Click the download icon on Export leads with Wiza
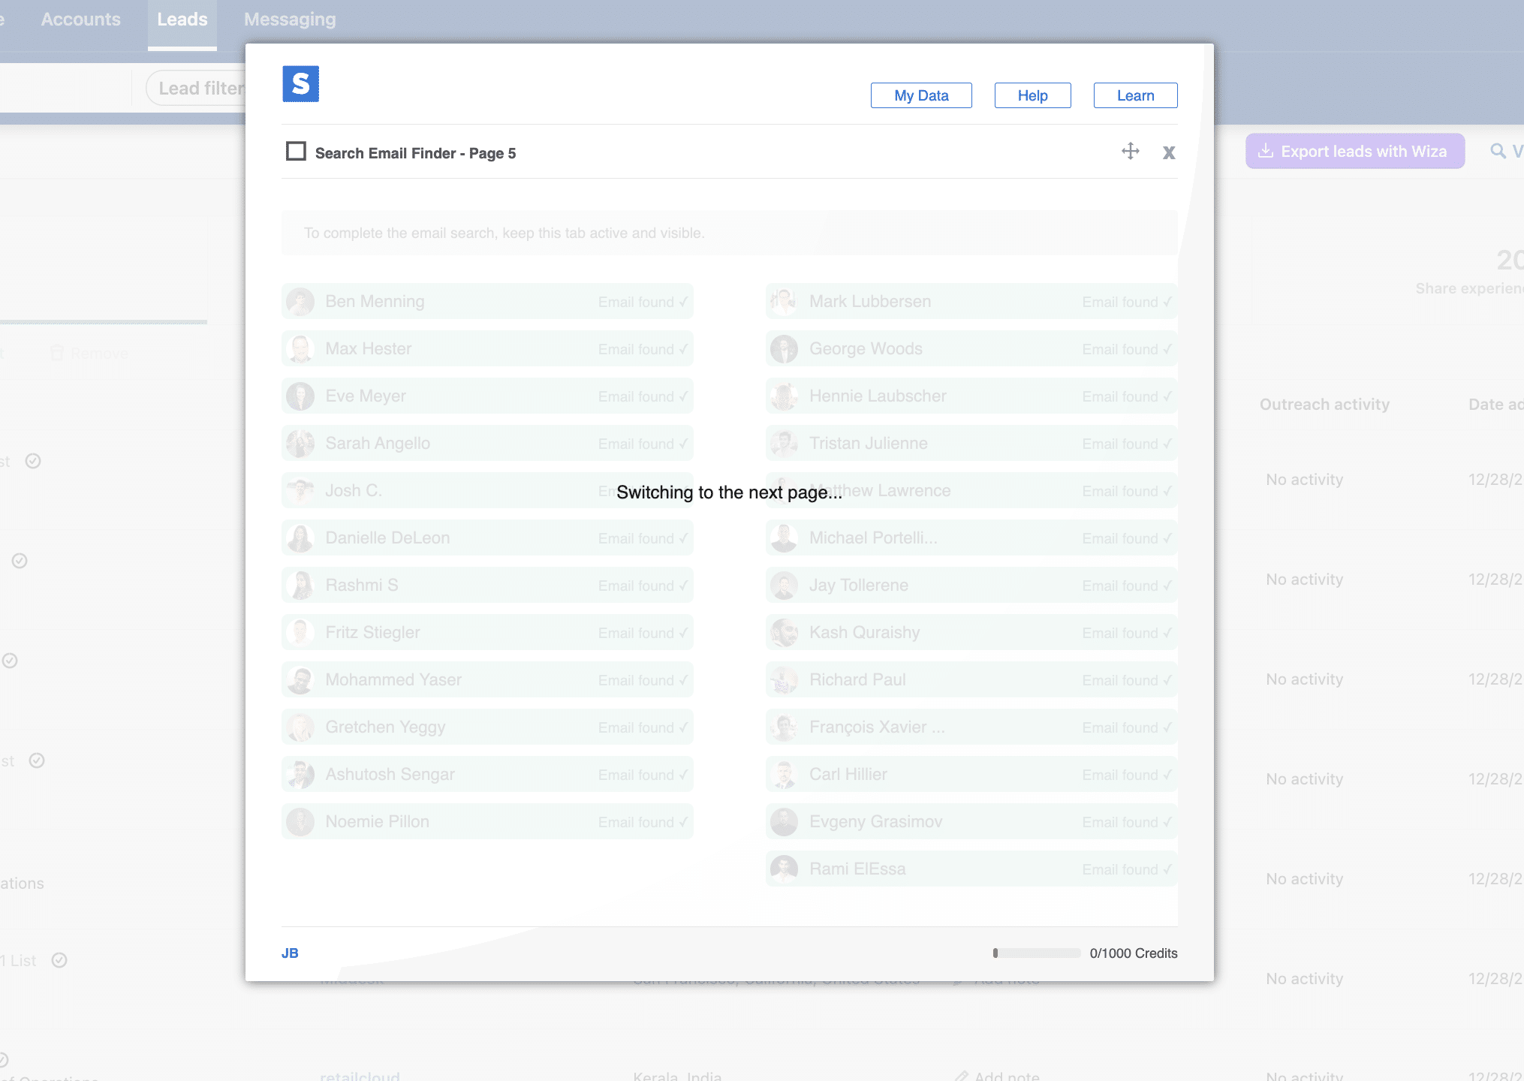Screen dimensions: 1524x1081 pyautogui.click(x=1266, y=150)
